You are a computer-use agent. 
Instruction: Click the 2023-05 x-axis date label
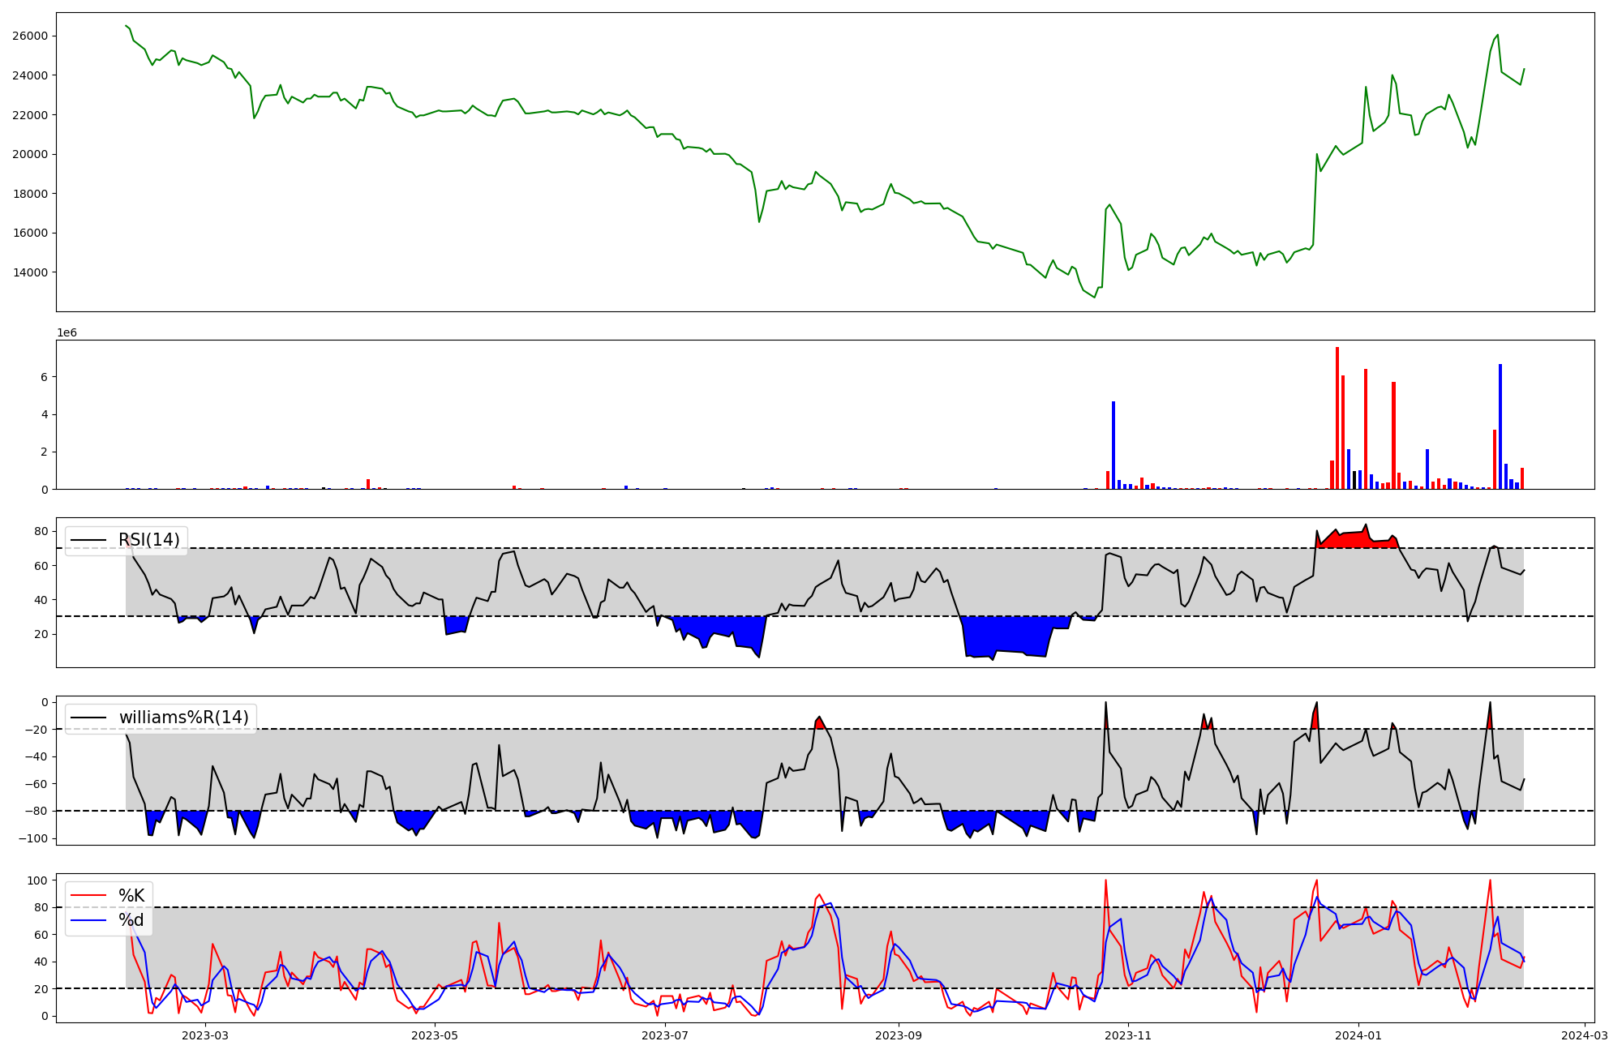tap(436, 1035)
